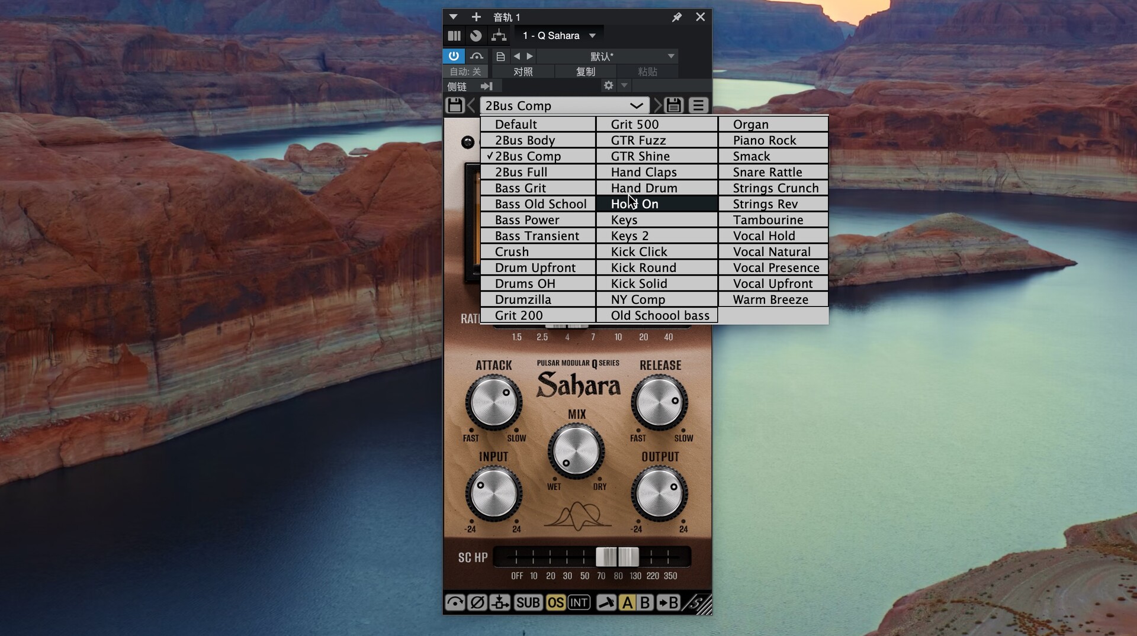The height and width of the screenshot is (636, 1137).
Task: Toggle the INT button
Action: coord(579,602)
